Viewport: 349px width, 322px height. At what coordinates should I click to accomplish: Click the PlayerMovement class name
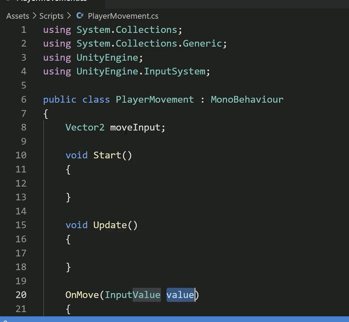click(x=154, y=99)
